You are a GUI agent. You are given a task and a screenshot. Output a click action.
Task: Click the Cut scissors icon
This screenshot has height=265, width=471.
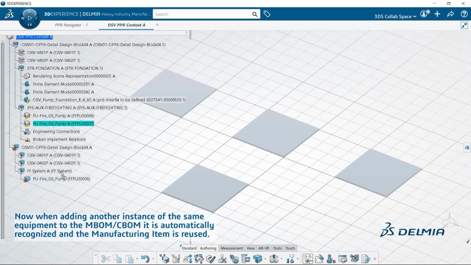click(105, 259)
